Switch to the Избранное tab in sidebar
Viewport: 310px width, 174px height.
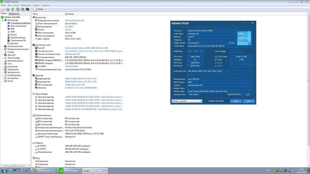pos(14,14)
